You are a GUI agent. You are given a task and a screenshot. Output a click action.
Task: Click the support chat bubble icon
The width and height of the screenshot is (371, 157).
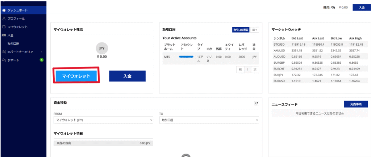4,60
